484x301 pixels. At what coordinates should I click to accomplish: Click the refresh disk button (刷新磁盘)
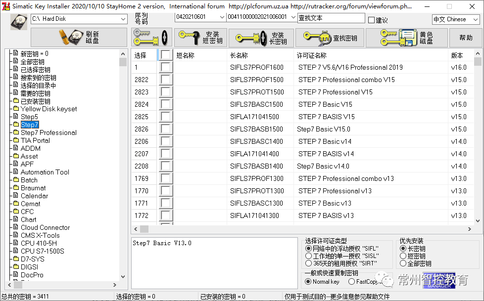79,38
